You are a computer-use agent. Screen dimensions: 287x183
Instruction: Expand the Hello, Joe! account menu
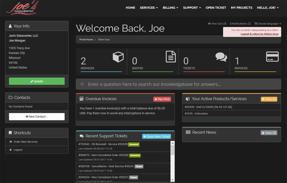[268, 8]
